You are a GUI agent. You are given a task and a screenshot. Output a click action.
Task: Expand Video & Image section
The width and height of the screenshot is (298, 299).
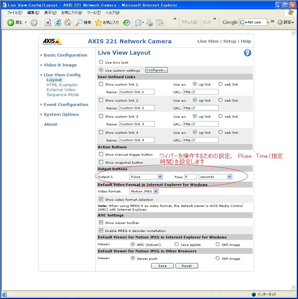pyautogui.click(x=60, y=65)
